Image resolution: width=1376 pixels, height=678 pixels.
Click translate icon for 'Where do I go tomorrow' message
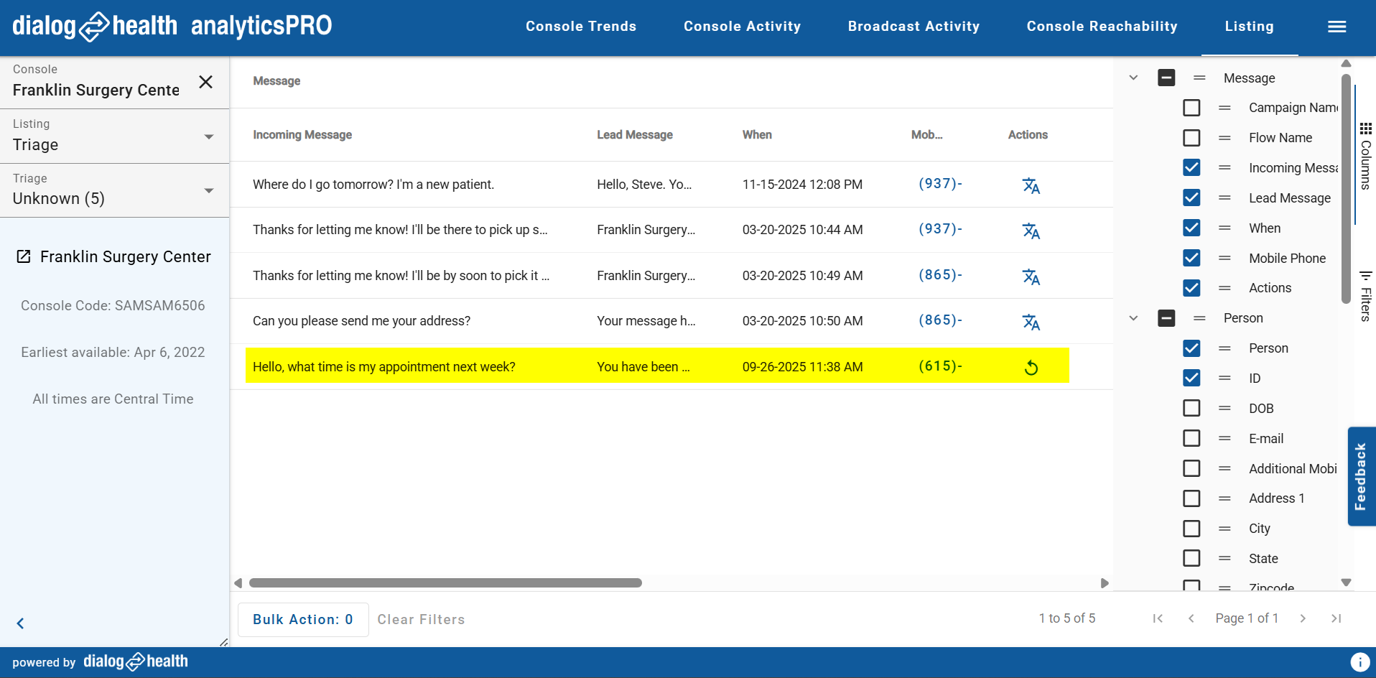[1031, 185]
